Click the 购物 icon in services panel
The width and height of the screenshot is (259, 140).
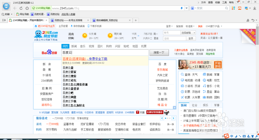click(204, 97)
